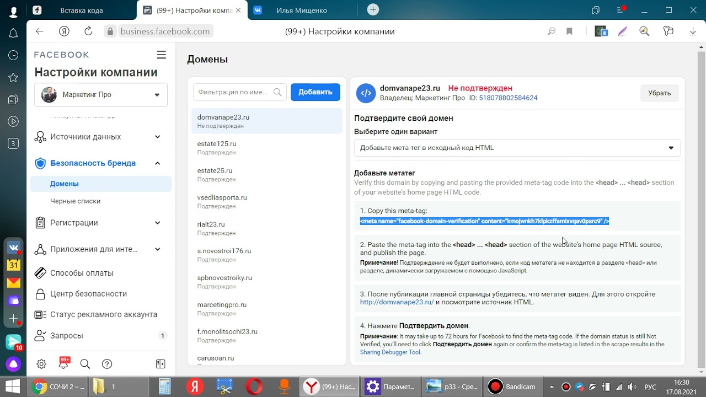Open browser downloads arrow icon
This screenshot has width=706, height=397.
click(x=693, y=31)
